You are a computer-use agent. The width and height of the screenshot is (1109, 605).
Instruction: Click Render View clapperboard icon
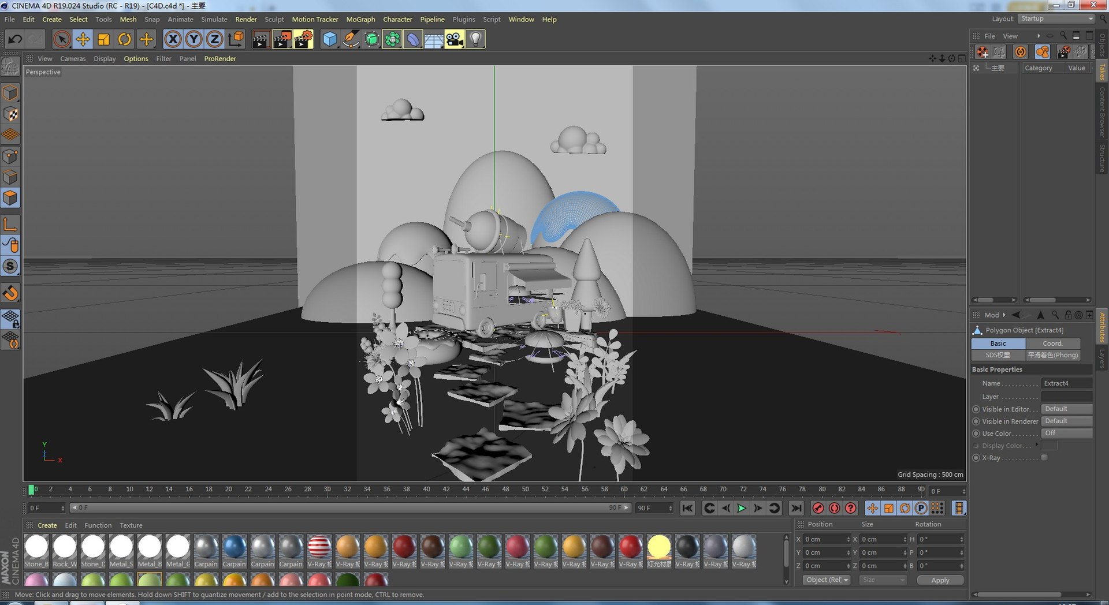click(260, 39)
